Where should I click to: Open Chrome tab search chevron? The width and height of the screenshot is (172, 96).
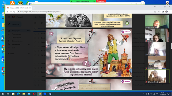[155, 7]
